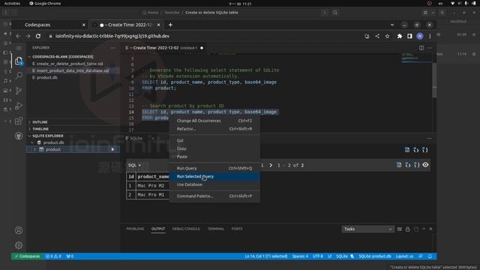Screen dimensions: 480x270
Task: Open notifications bell in the status bar
Action: click(430, 256)
